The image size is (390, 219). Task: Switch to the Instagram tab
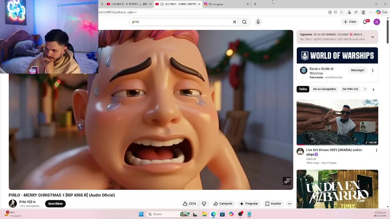[x=226, y=4]
